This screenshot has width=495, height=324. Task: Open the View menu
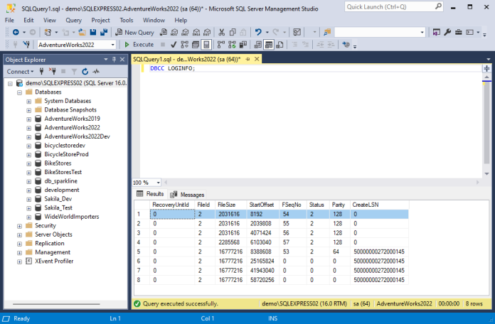50,20
